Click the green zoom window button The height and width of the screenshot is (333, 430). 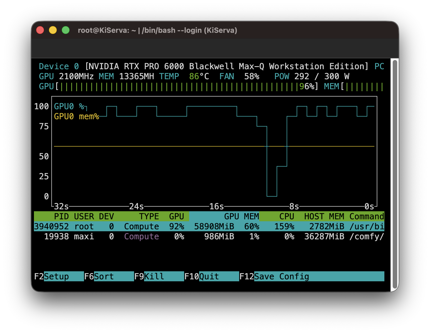click(x=66, y=30)
